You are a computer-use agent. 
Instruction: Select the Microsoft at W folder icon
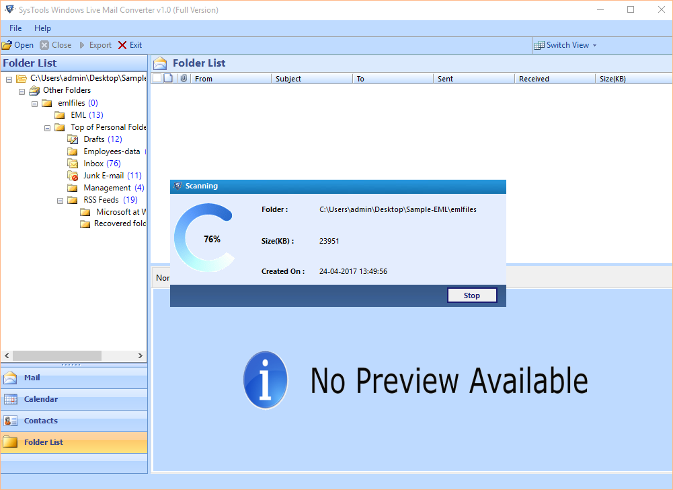85,212
